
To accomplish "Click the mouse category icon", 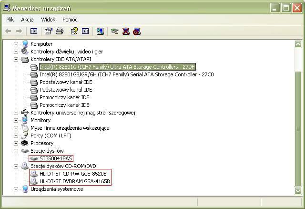I will click(25, 128).
